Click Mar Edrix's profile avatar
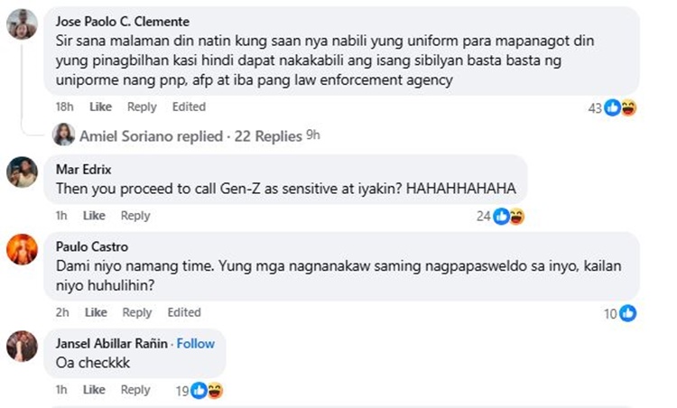 21,171
